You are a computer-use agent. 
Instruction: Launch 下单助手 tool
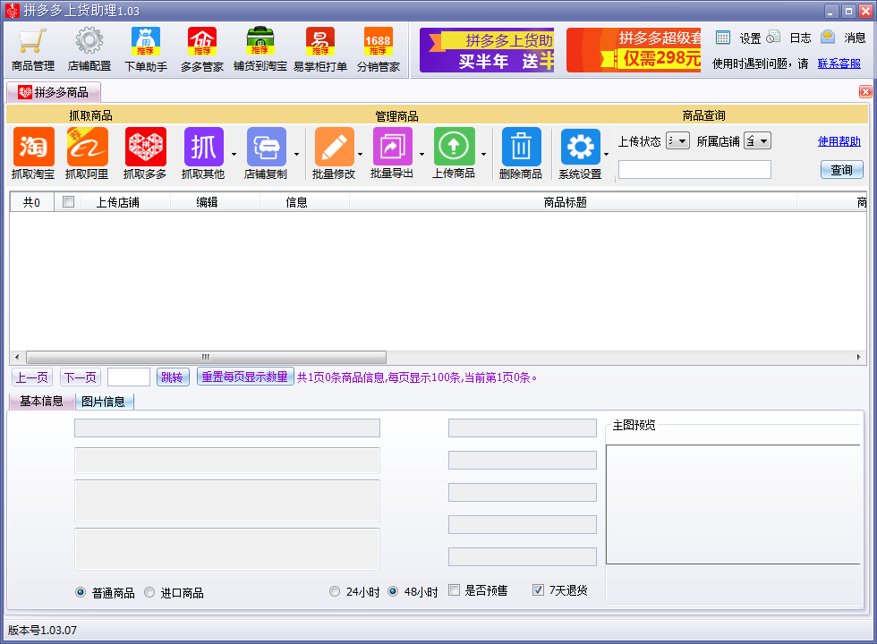(145, 49)
